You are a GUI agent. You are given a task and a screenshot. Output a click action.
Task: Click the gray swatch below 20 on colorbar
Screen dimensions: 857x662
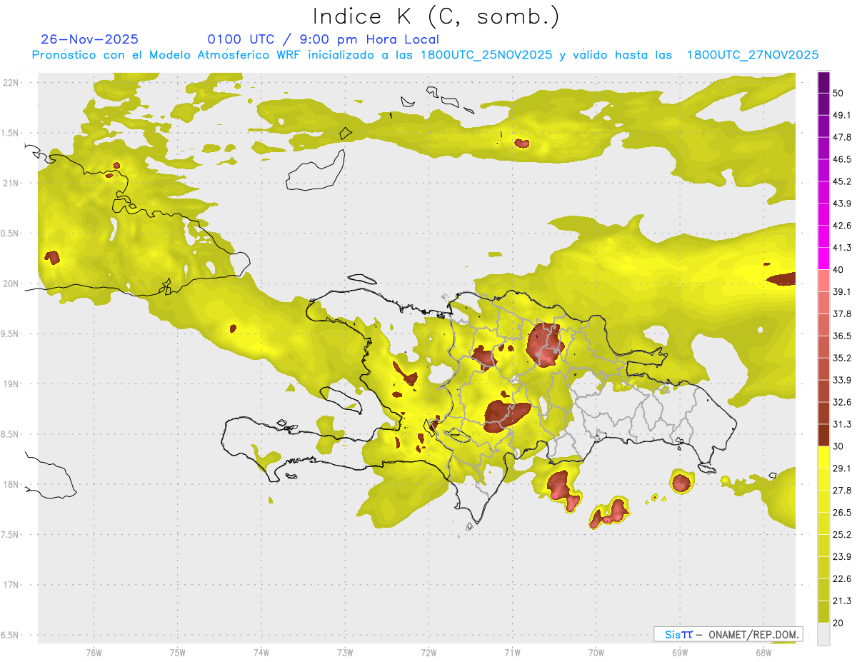[x=823, y=634]
